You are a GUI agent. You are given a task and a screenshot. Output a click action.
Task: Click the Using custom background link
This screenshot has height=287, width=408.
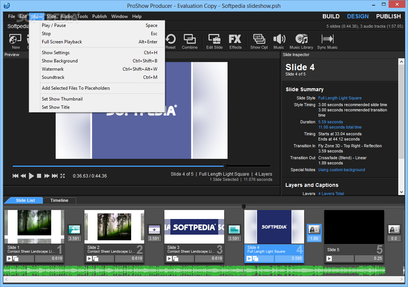pyautogui.click(x=341, y=170)
